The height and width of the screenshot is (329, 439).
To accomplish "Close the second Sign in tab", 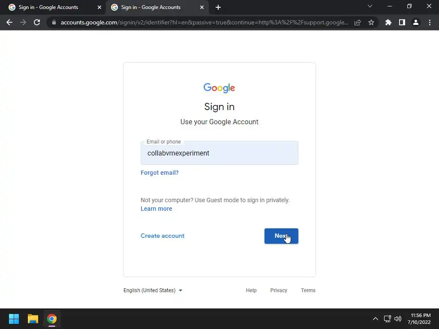I will [202, 8].
